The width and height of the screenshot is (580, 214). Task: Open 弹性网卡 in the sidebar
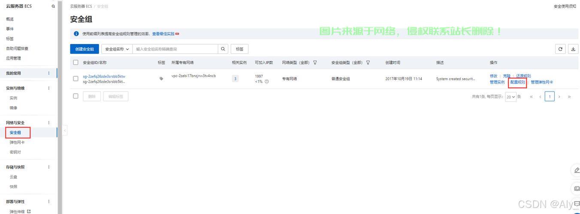click(x=17, y=143)
